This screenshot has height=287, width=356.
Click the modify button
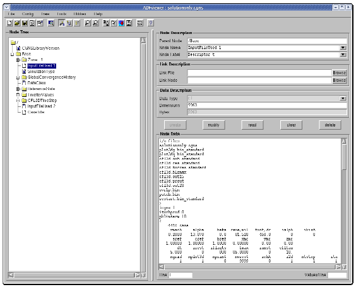click(x=213, y=125)
